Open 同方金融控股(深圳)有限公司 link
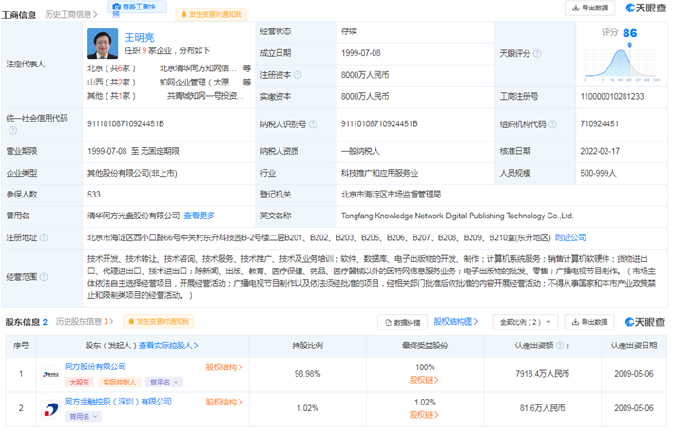673x432 pixels. click(118, 402)
